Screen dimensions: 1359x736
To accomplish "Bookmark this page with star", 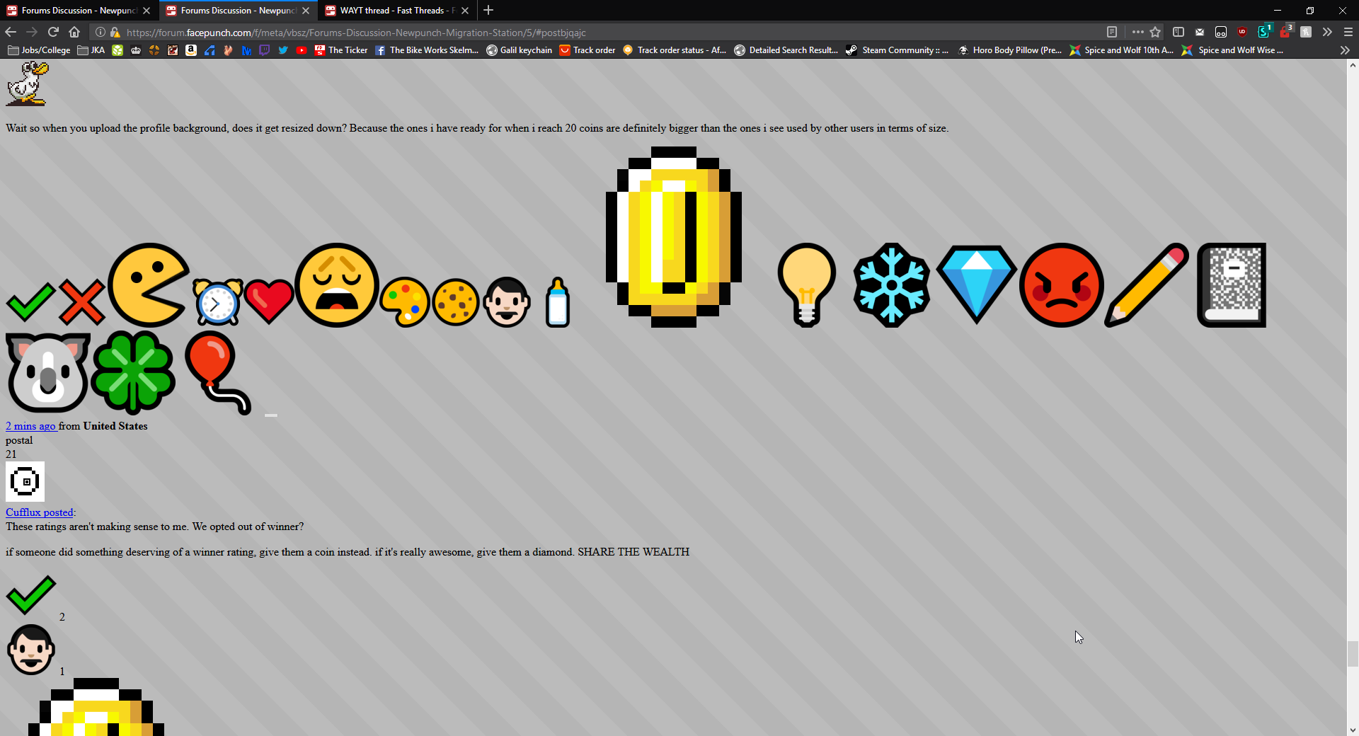I will pos(1155,32).
